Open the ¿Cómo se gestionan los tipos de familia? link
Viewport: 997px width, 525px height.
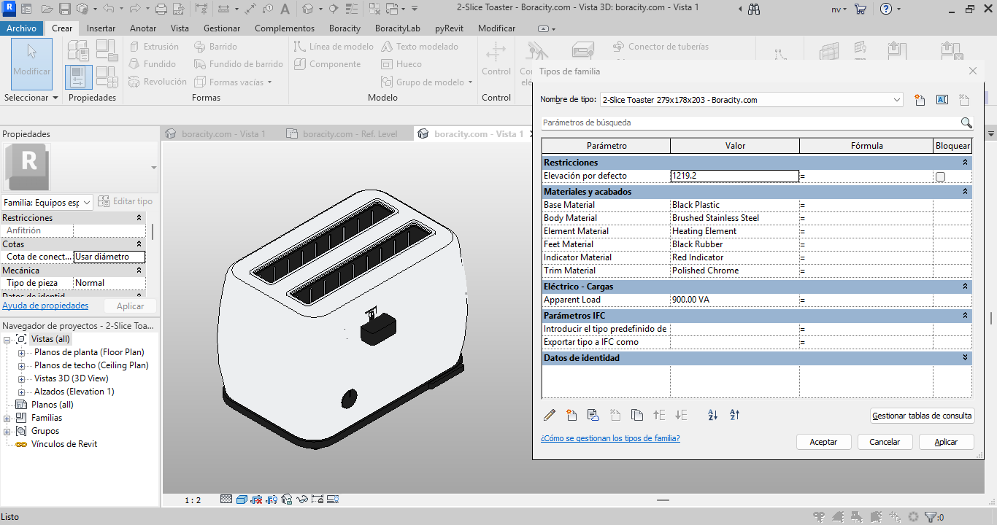610,438
